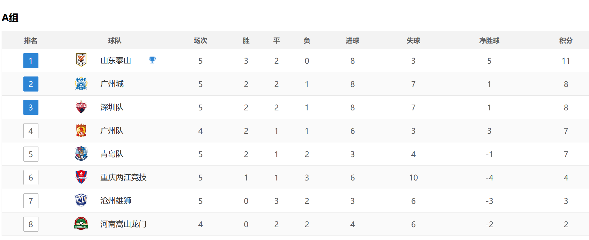Click the Shenzhen team crest
Screen dimensions: 589x240
coord(81,107)
